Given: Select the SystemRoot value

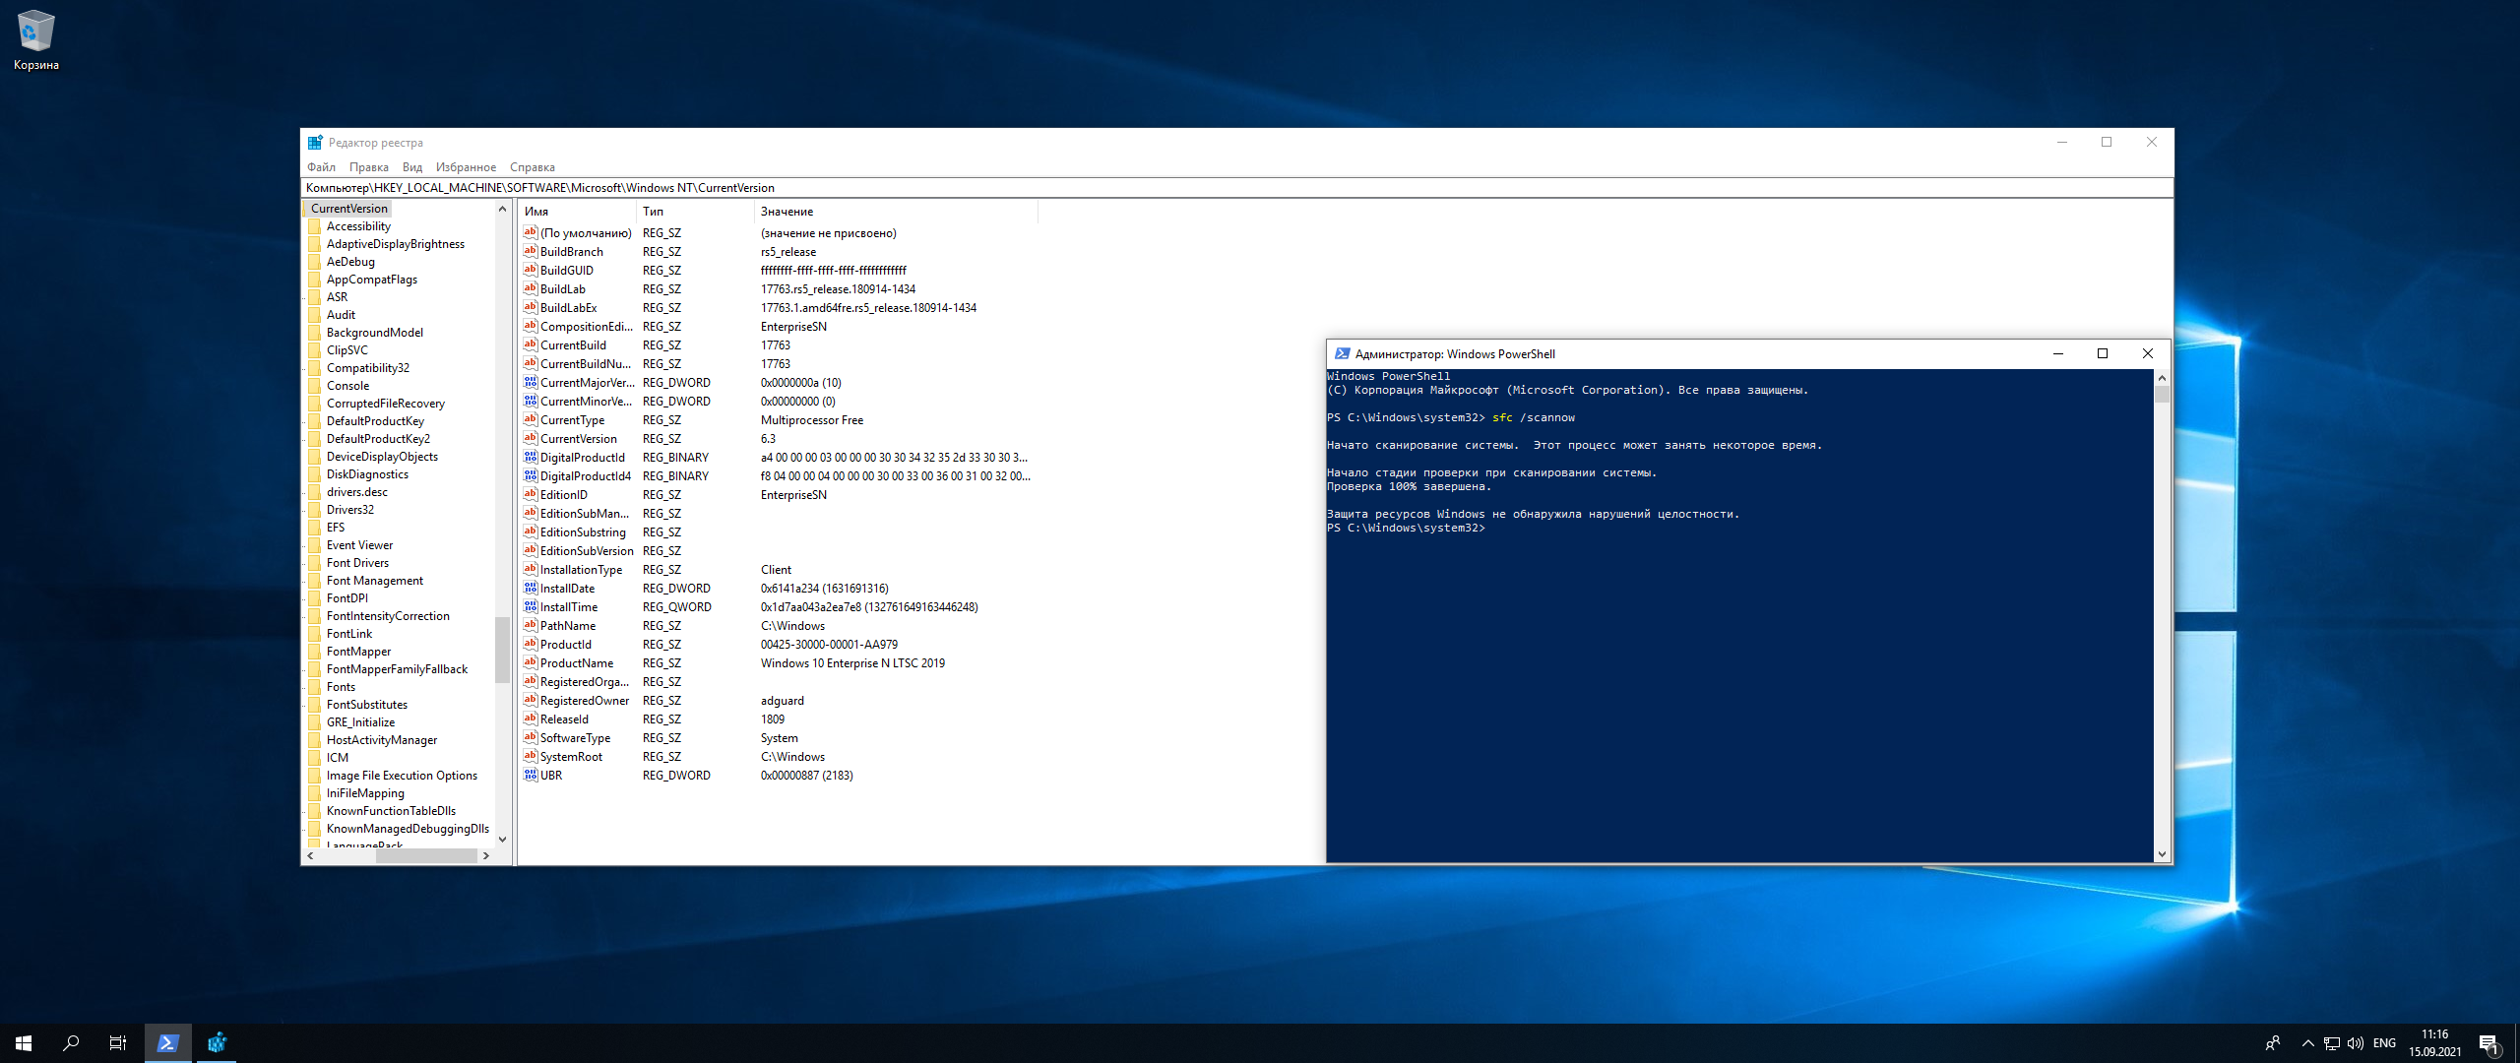Looking at the screenshot, I should click(571, 757).
